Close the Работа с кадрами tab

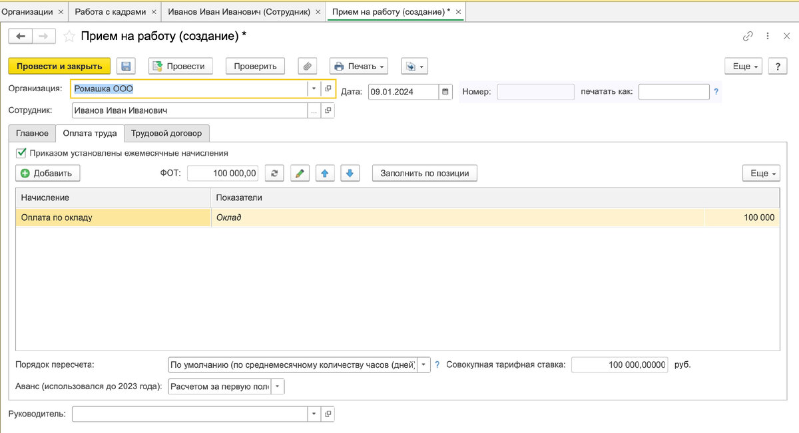154,12
